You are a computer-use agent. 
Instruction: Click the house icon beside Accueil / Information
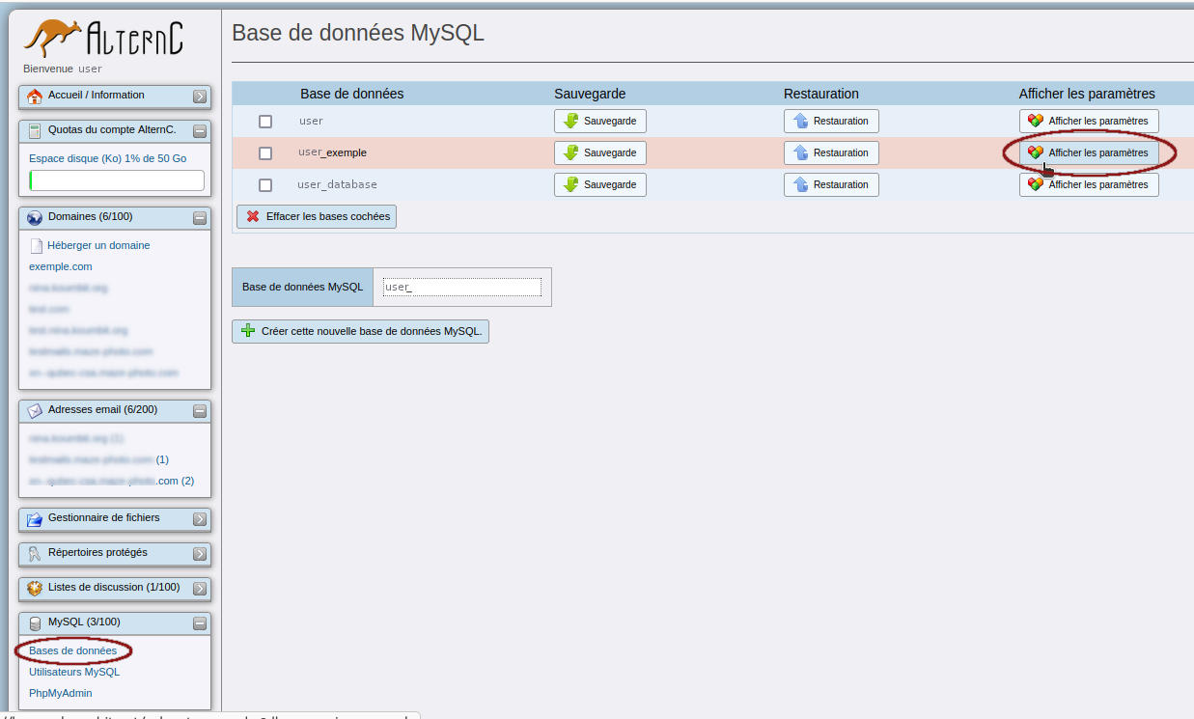(35, 96)
